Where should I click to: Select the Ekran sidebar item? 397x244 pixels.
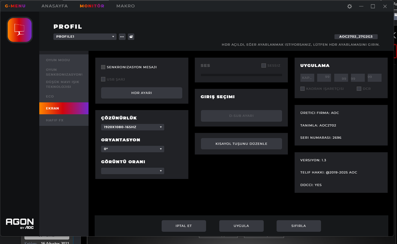pyautogui.click(x=64, y=108)
